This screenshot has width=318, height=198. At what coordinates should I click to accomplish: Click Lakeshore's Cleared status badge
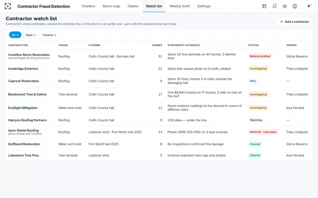coord(255,155)
